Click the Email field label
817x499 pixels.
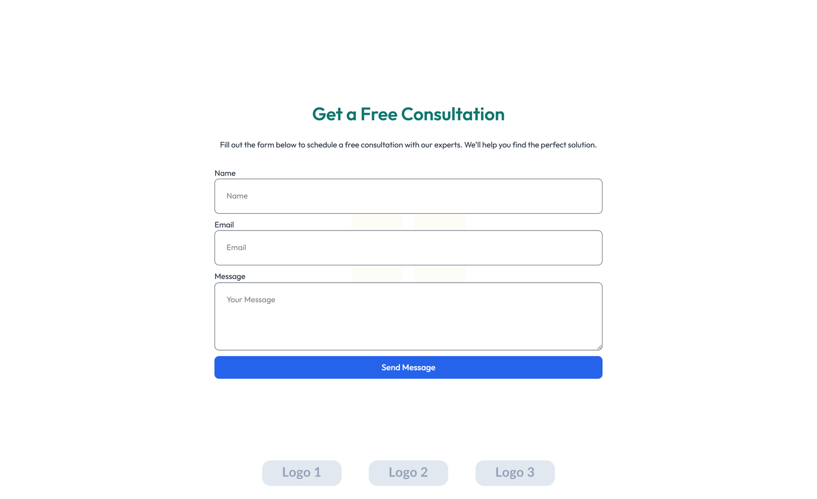coord(224,224)
